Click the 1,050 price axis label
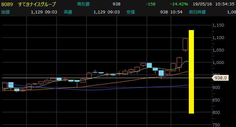 (218, 50)
